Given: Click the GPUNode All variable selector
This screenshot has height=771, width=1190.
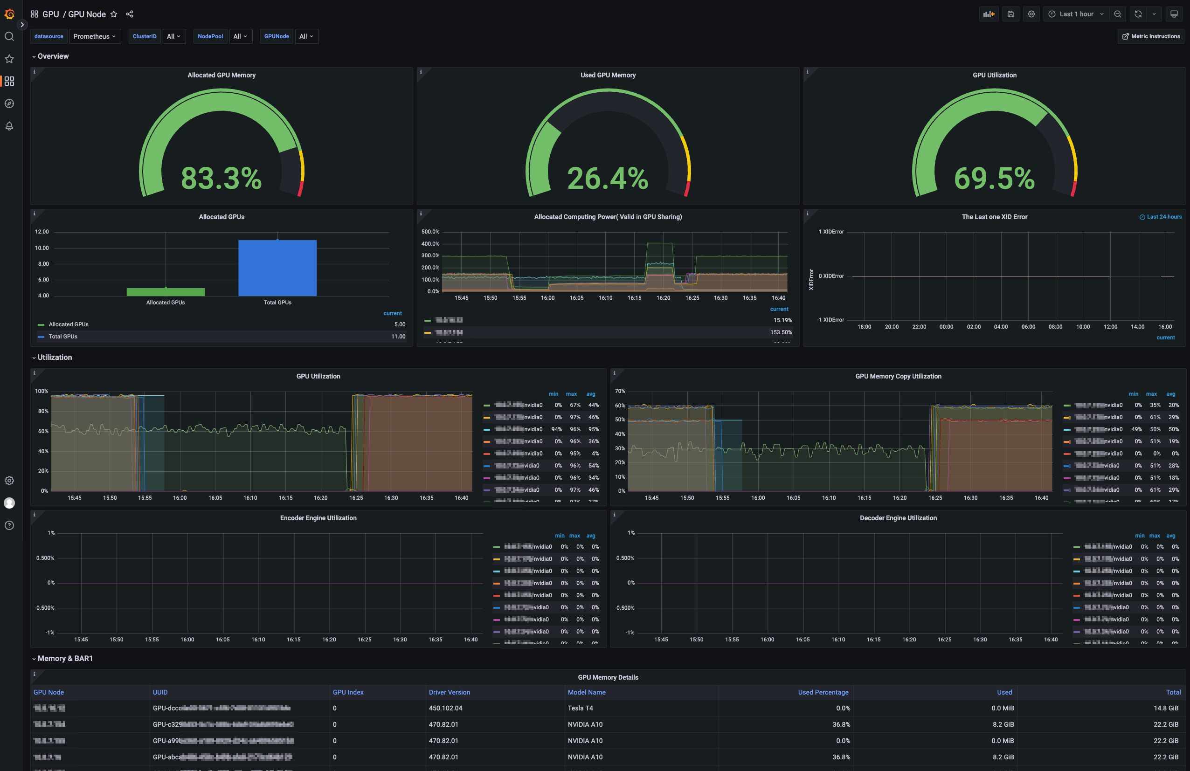Looking at the screenshot, I should (x=306, y=36).
